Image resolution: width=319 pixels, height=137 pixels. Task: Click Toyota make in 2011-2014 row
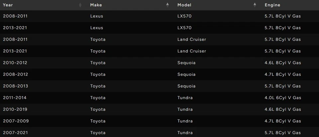pos(98,98)
